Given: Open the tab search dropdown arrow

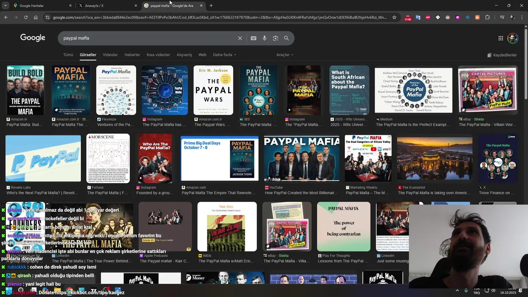Looking at the screenshot, I should click(5, 5).
